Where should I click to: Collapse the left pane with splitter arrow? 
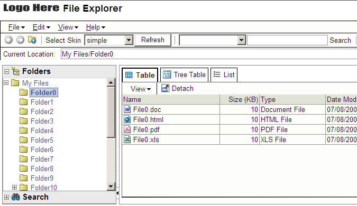click(117, 193)
